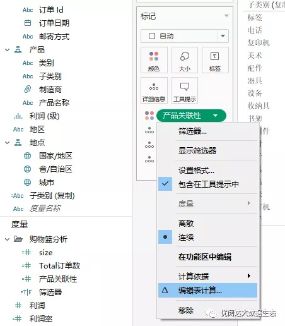Collapse the 地点 hierarchy
Image resolution: width=285 pixels, height=326 pixels.
[x=8, y=143]
